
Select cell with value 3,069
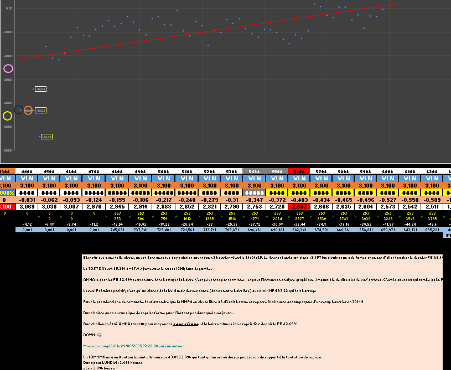(x=27, y=207)
